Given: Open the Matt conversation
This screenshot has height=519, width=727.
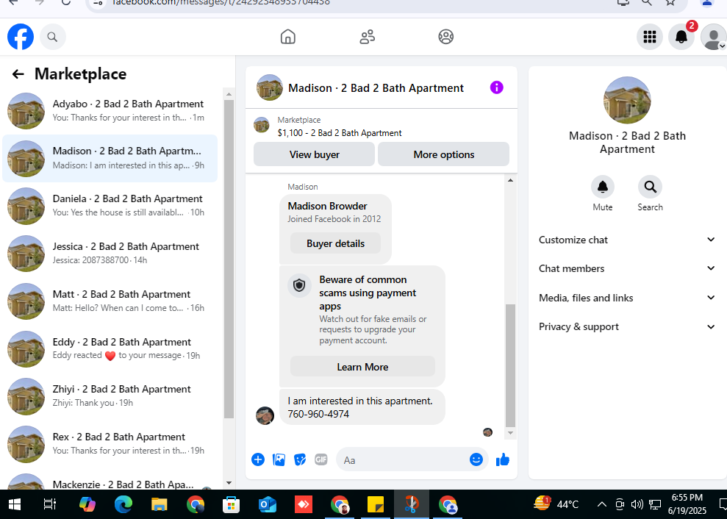Looking at the screenshot, I should click(110, 301).
